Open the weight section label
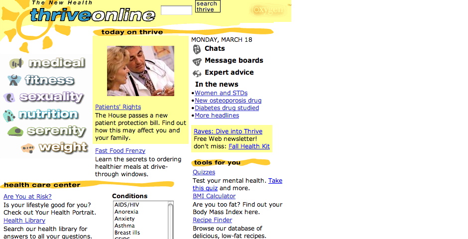This screenshot has width=468, height=239. point(63,147)
